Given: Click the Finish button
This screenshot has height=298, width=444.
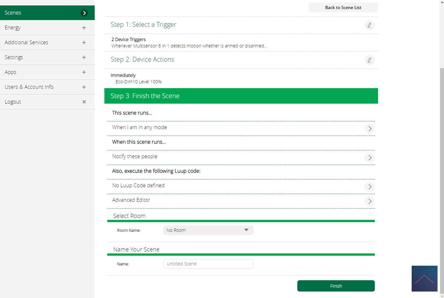Looking at the screenshot, I should [x=336, y=286].
